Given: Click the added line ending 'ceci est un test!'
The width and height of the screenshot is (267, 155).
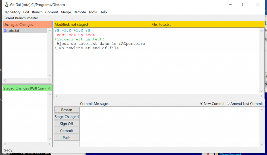Looking at the screenshot, I should [79, 39].
